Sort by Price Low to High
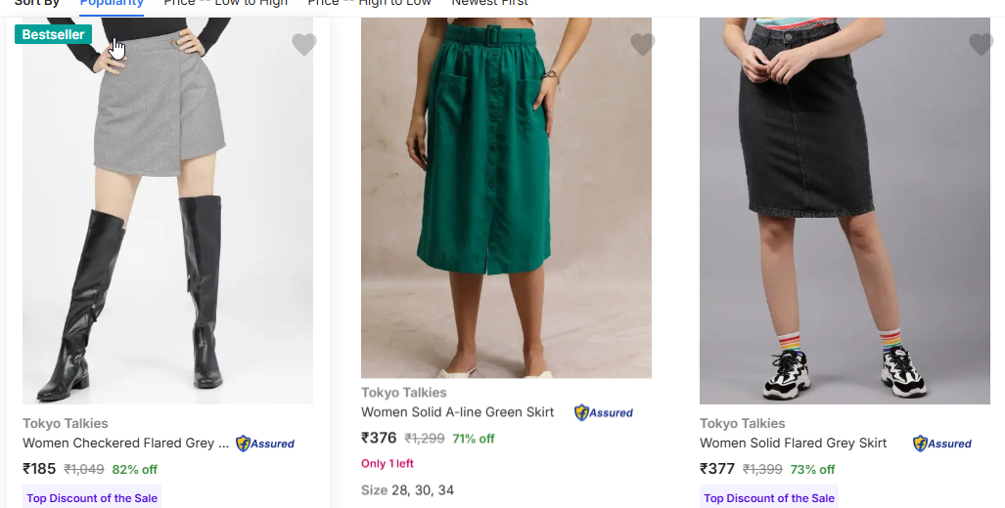The width and height of the screenshot is (1005, 508). tap(226, 4)
